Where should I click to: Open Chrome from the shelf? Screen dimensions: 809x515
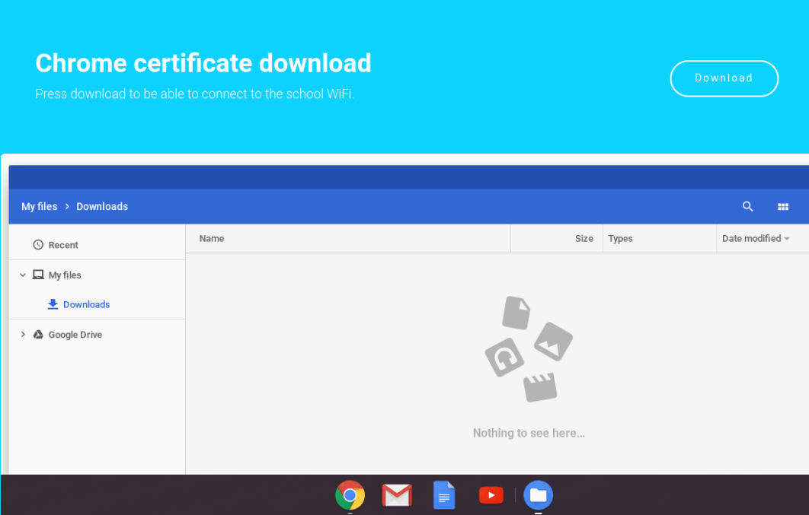pyautogui.click(x=350, y=495)
